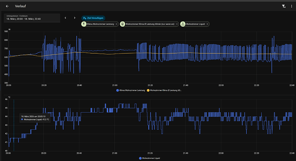Viewport: 296px width, 161px height.
Task: Toggle Wohnzimmer Klima Ø Leistung legend entry
Action: coord(164,90)
